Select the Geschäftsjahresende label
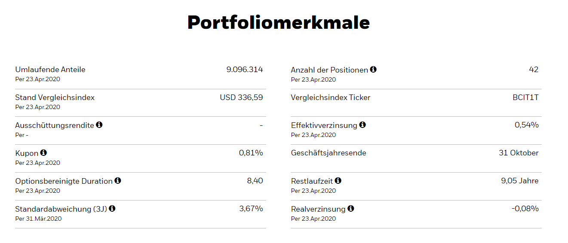Image resolution: width=568 pixels, height=243 pixels. pyautogui.click(x=329, y=153)
